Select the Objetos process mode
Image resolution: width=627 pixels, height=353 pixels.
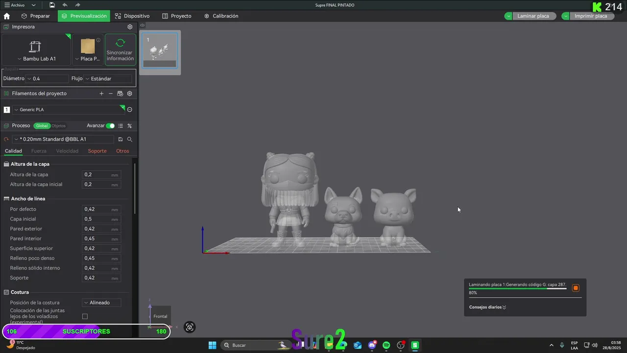pos(58,126)
